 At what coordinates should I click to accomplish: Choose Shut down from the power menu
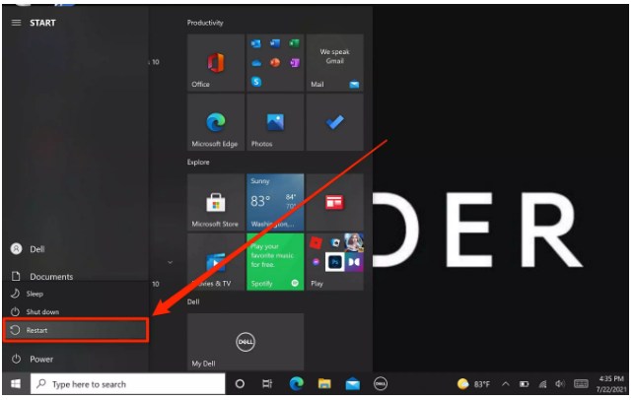click(x=76, y=312)
